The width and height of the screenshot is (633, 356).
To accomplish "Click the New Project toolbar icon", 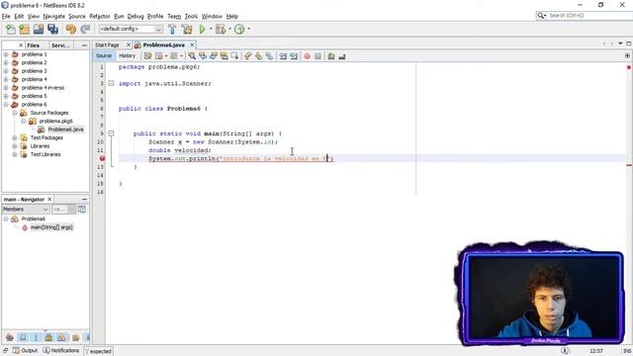I will tap(24, 29).
